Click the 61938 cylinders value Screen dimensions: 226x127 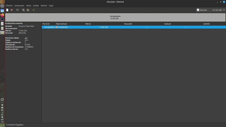pyautogui.click(x=27, y=45)
